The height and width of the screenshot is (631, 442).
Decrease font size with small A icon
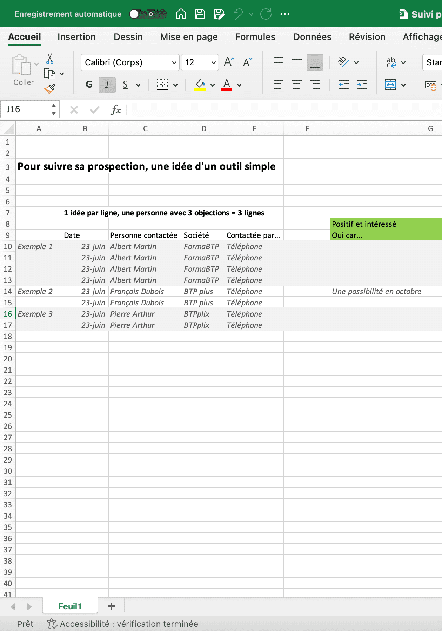[x=248, y=62]
